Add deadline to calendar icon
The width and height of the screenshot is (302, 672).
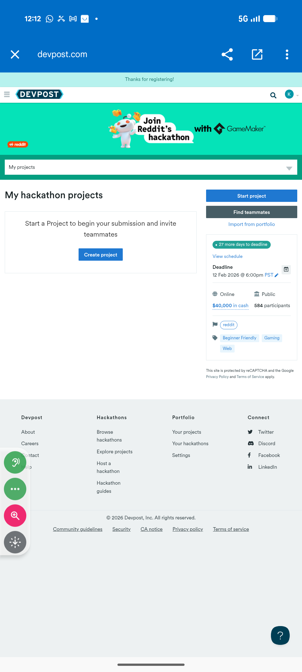pos(286,269)
